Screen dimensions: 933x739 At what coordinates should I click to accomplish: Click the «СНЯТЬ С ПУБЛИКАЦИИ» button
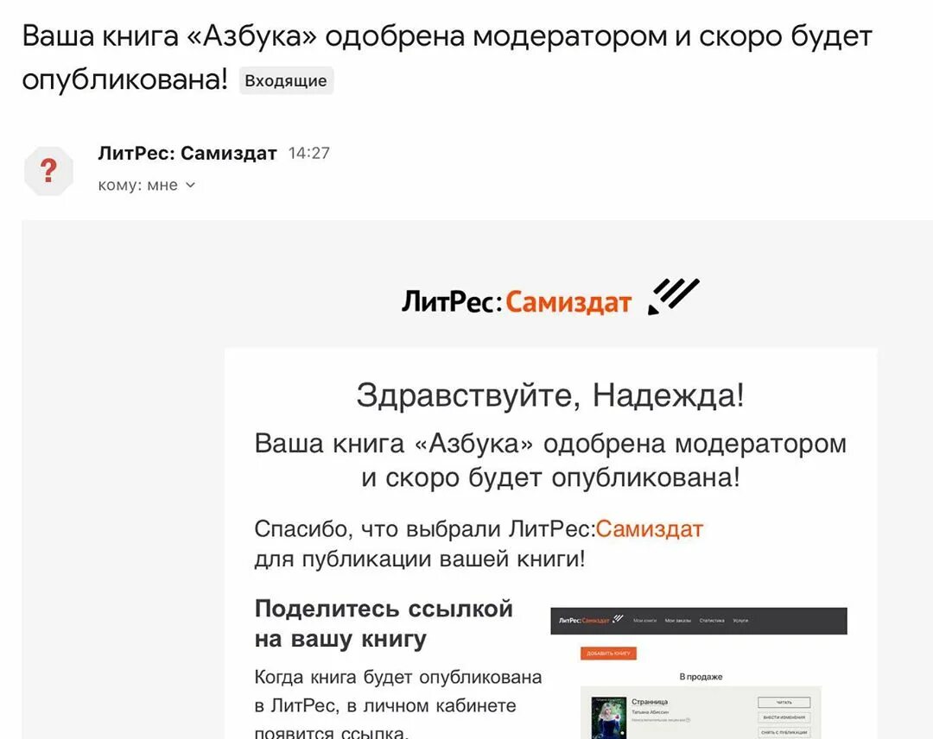(784, 732)
